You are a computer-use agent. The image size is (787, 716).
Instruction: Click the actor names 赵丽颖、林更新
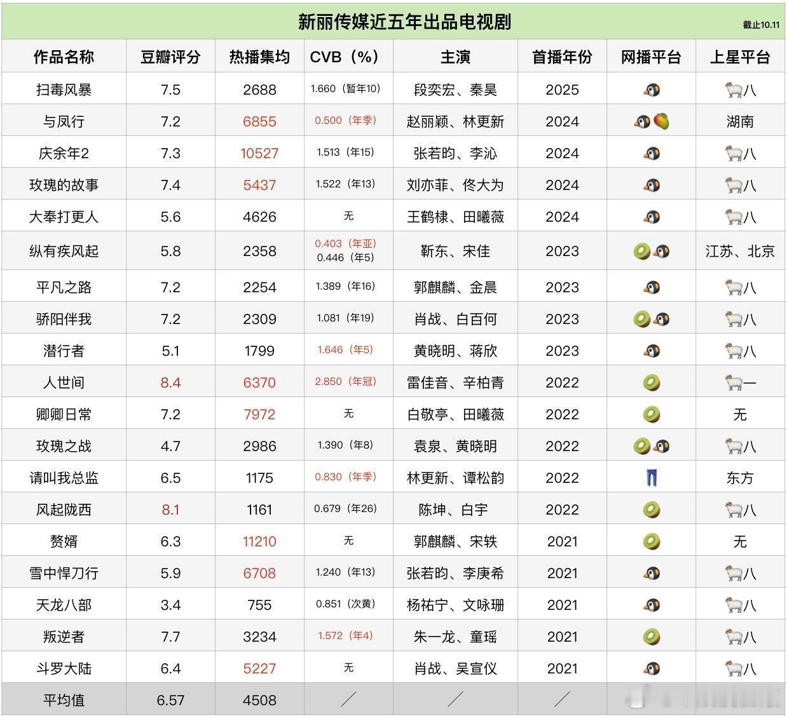pos(454,121)
